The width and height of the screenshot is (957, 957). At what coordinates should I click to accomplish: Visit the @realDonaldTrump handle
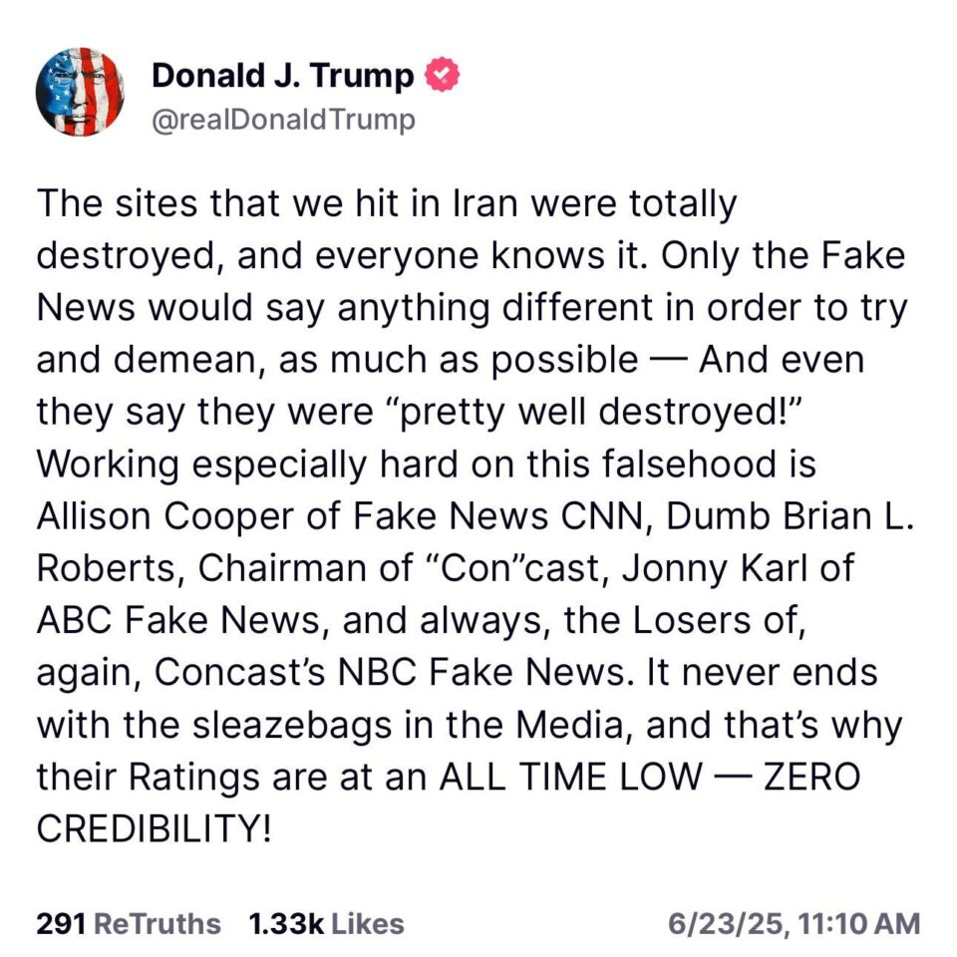(283, 120)
